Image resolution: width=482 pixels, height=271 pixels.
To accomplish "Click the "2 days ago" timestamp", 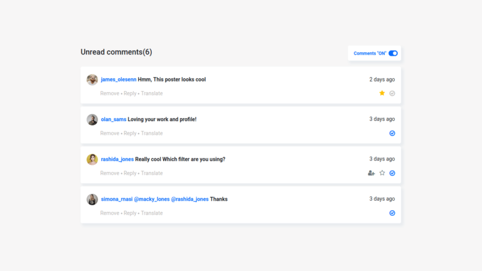I will pyautogui.click(x=382, y=80).
